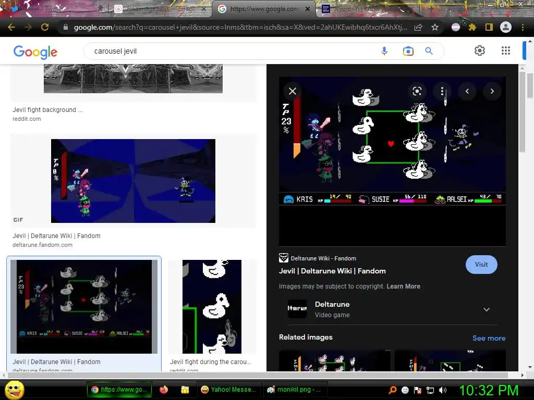Click the Lens search icon on preview

pos(417,91)
